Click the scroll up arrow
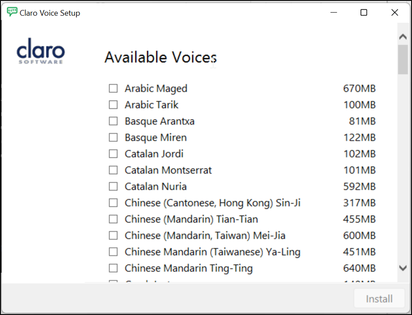This screenshot has height=315, width=412. (x=402, y=38)
